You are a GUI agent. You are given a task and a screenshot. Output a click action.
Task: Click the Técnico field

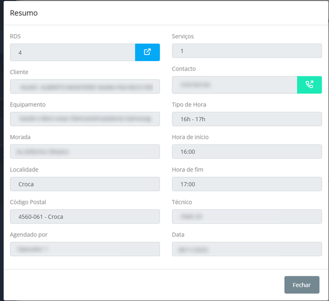[x=247, y=217]
